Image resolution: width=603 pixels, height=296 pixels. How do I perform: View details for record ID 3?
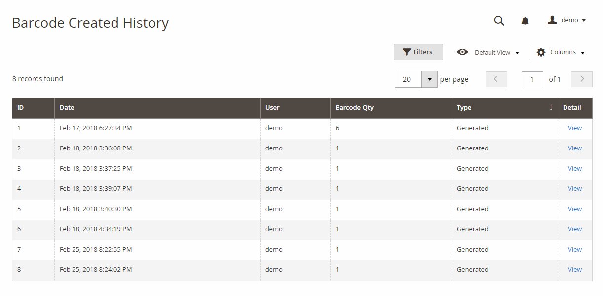pyautogui.click(x=575, y=169)
